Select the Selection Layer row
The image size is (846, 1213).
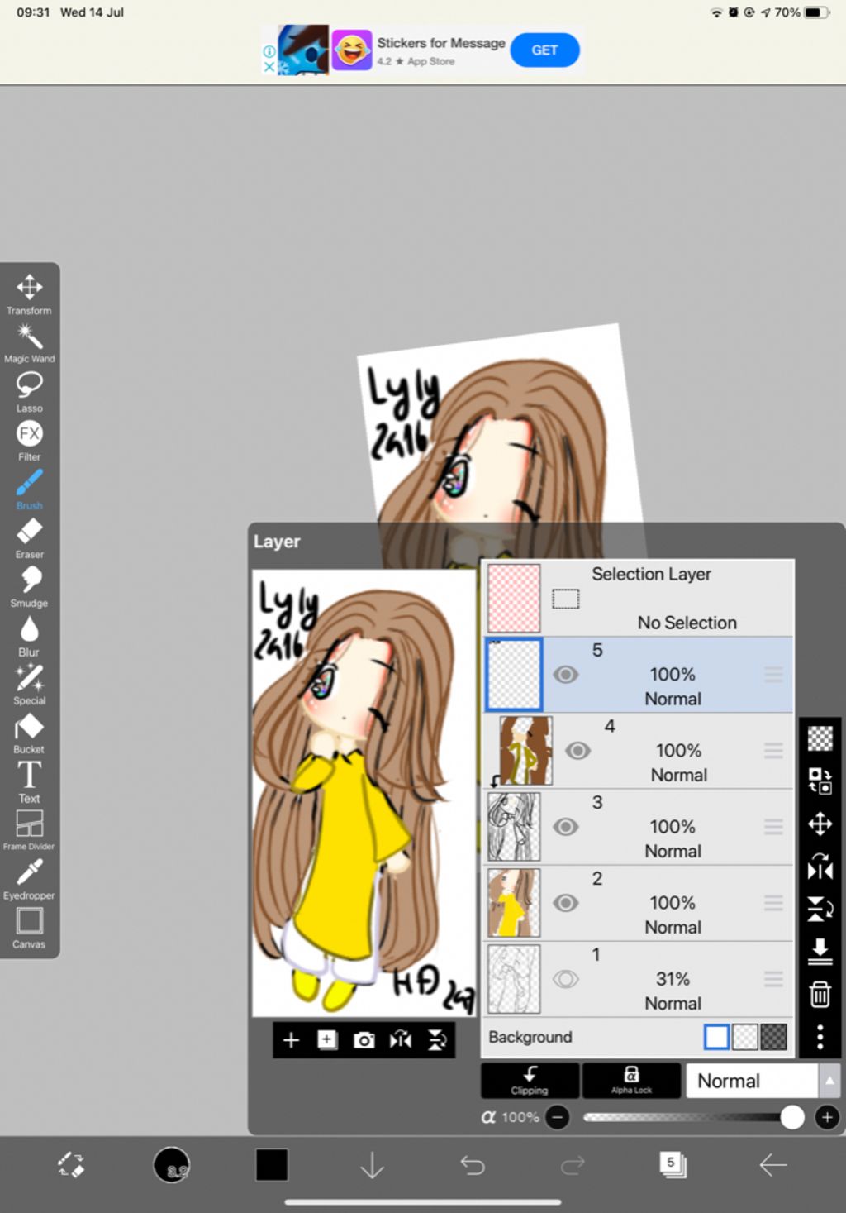click(x=639, y=598)
